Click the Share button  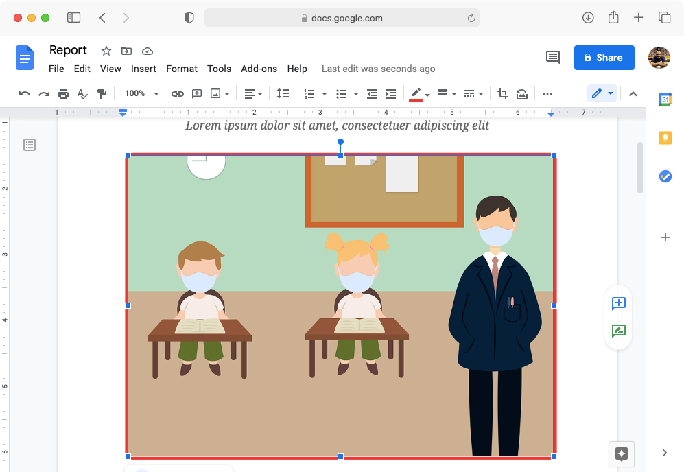[604, 58]
